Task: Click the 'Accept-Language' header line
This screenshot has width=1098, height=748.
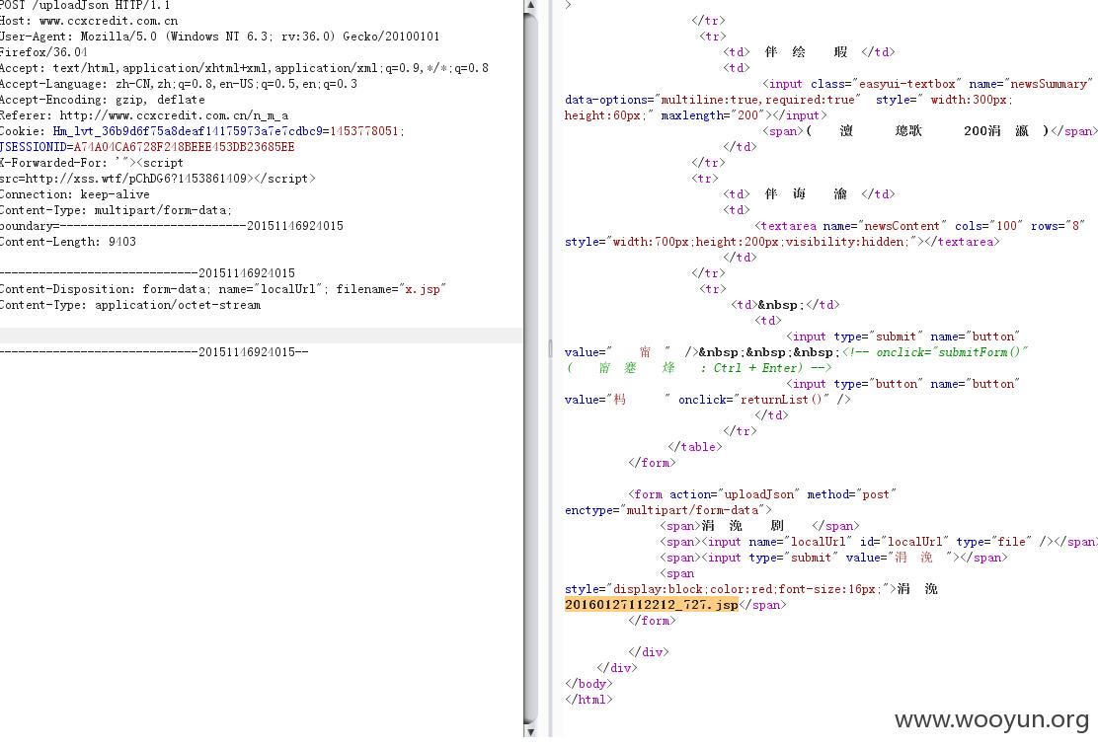Action: click(x=179, y=84)
